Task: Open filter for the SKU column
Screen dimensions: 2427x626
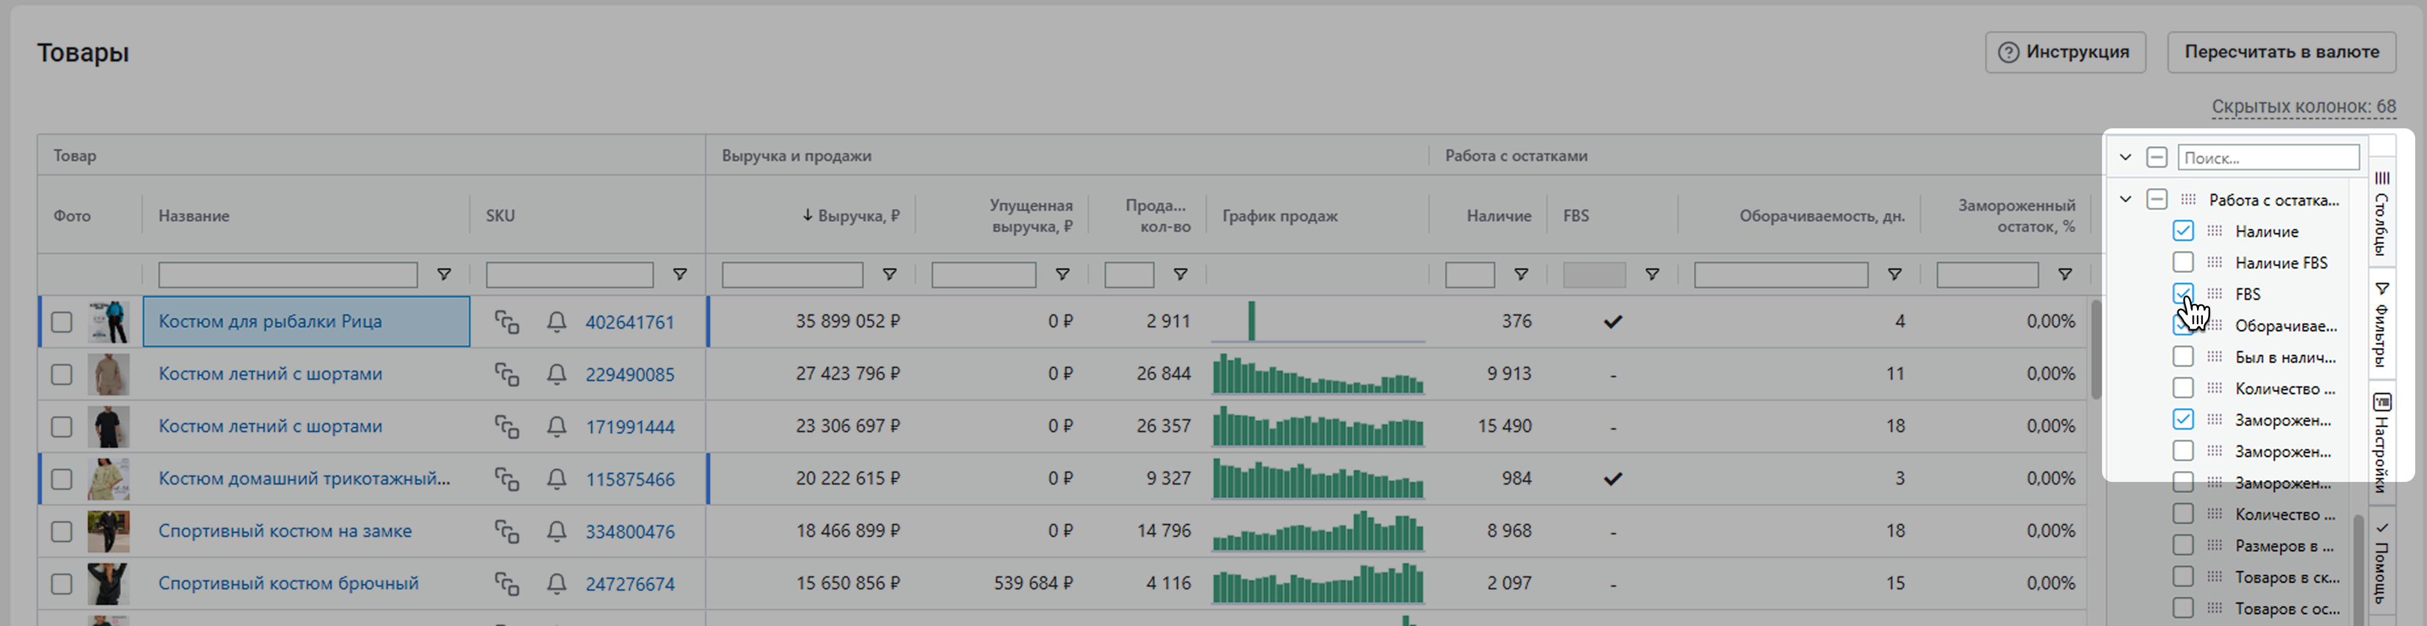Action: coord(679,274)
